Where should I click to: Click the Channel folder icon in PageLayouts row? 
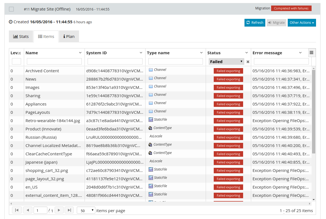(x=151, y=111)
